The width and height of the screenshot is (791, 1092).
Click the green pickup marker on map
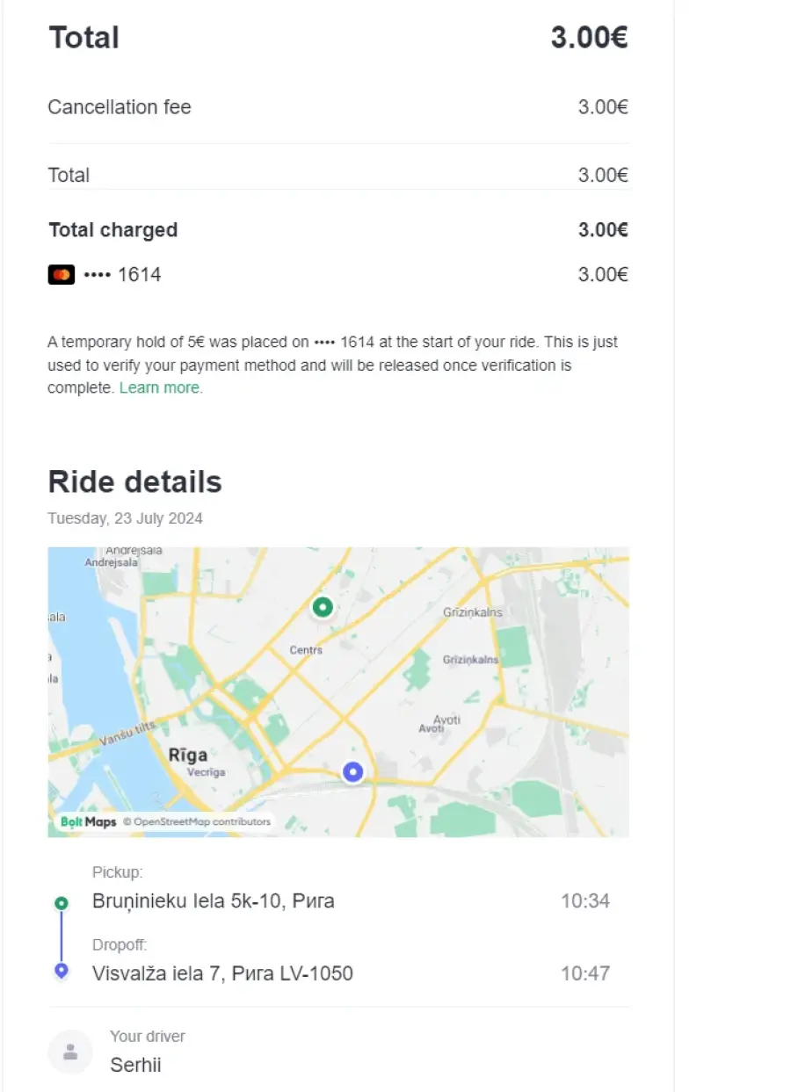[x=323, y=606]
